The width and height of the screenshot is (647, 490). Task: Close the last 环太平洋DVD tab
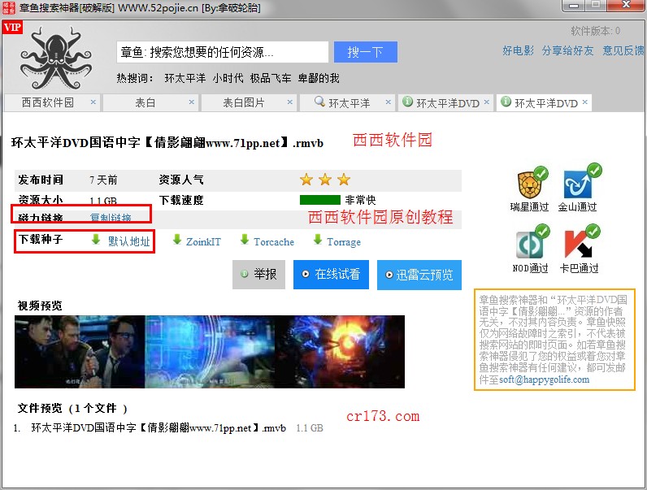click(x=585, y=102)
